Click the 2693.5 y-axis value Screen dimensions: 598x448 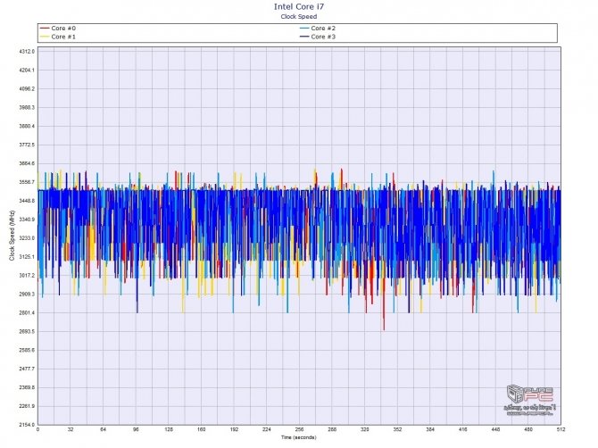pyautogui.click(x=27, y=332)
